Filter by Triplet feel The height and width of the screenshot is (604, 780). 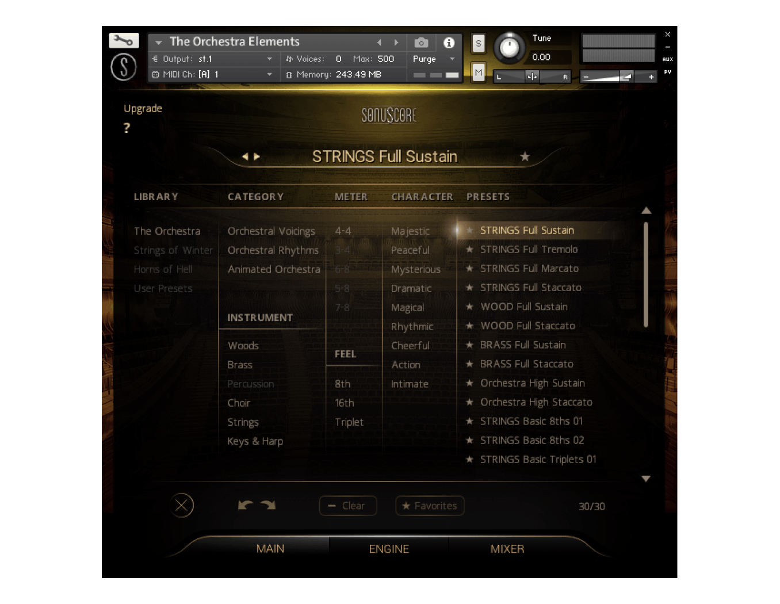349,422
